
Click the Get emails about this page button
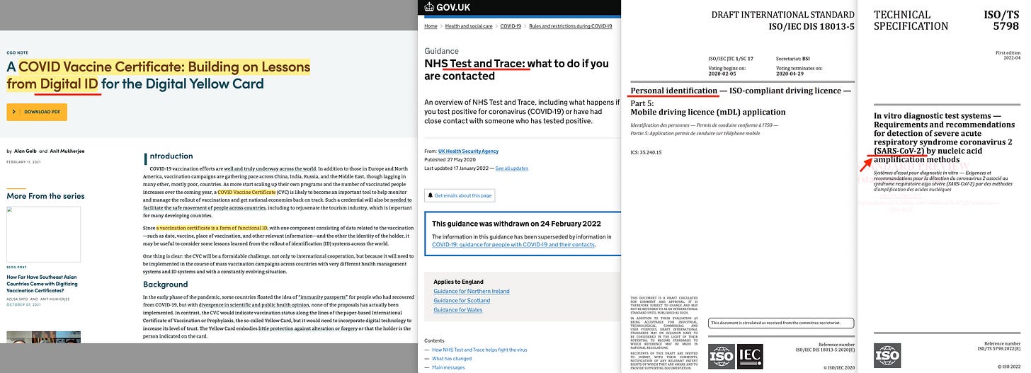coord(460,195)
